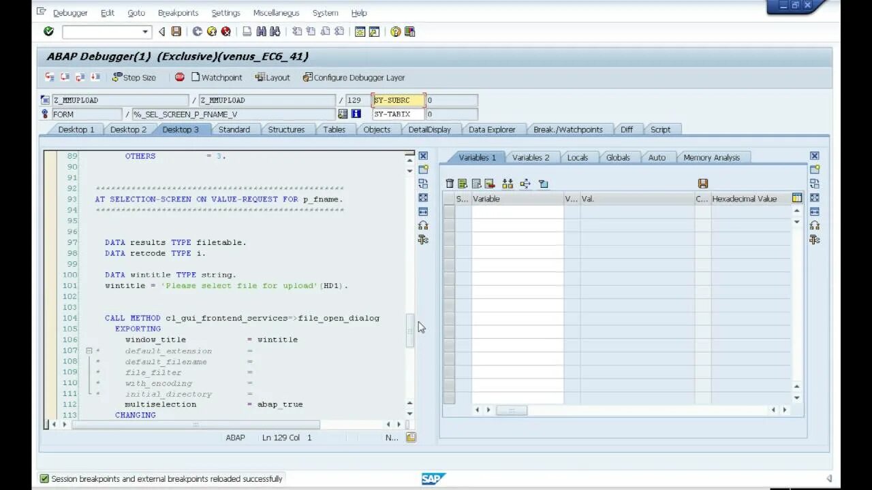Click the save icon above variables table
872x490 pixels.
pyautogui.click(x=703, y=184)
